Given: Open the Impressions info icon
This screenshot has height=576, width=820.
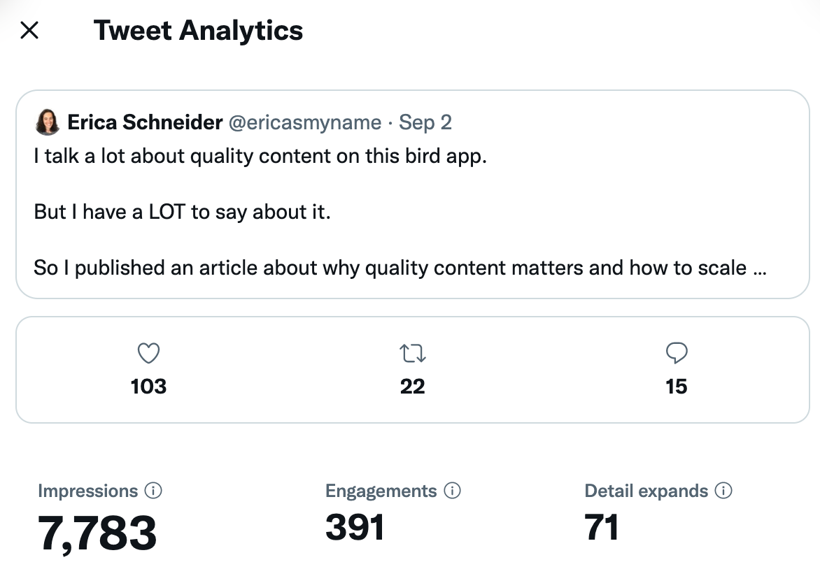Looking at the screenshot, I should (x=153, y=491).
